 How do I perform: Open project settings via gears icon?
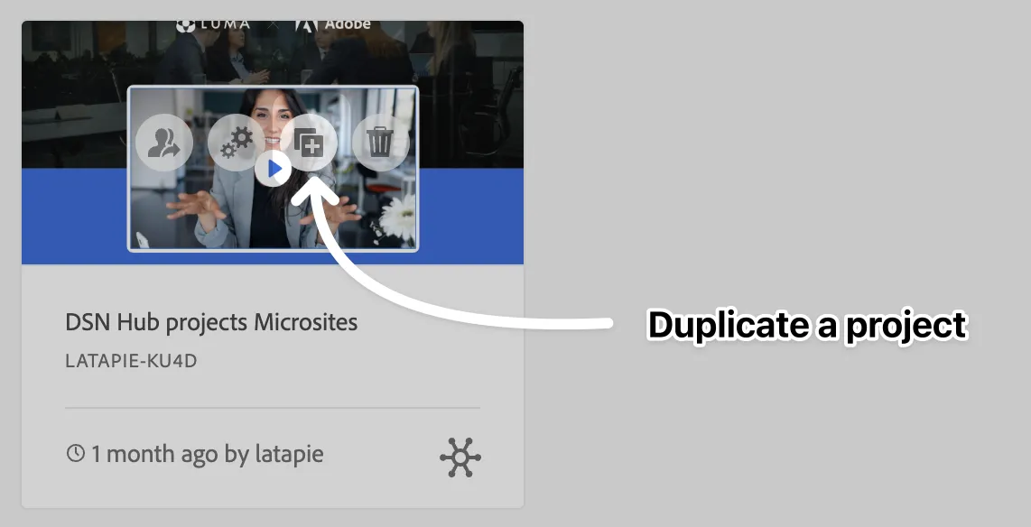coord(236,143)
